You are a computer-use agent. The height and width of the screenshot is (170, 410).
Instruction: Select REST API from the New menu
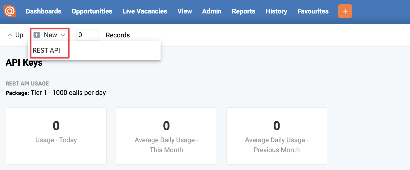click(x=46, y=50)
